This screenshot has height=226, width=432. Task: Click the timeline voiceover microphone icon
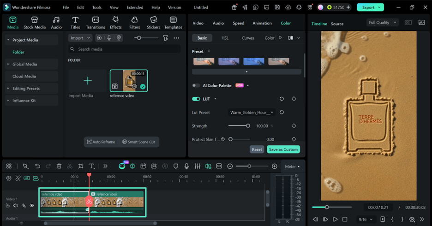(x=186, y=166)
